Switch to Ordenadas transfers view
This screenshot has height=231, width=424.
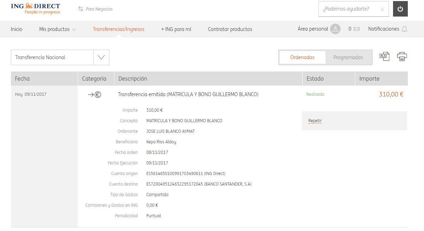[302, 57]
